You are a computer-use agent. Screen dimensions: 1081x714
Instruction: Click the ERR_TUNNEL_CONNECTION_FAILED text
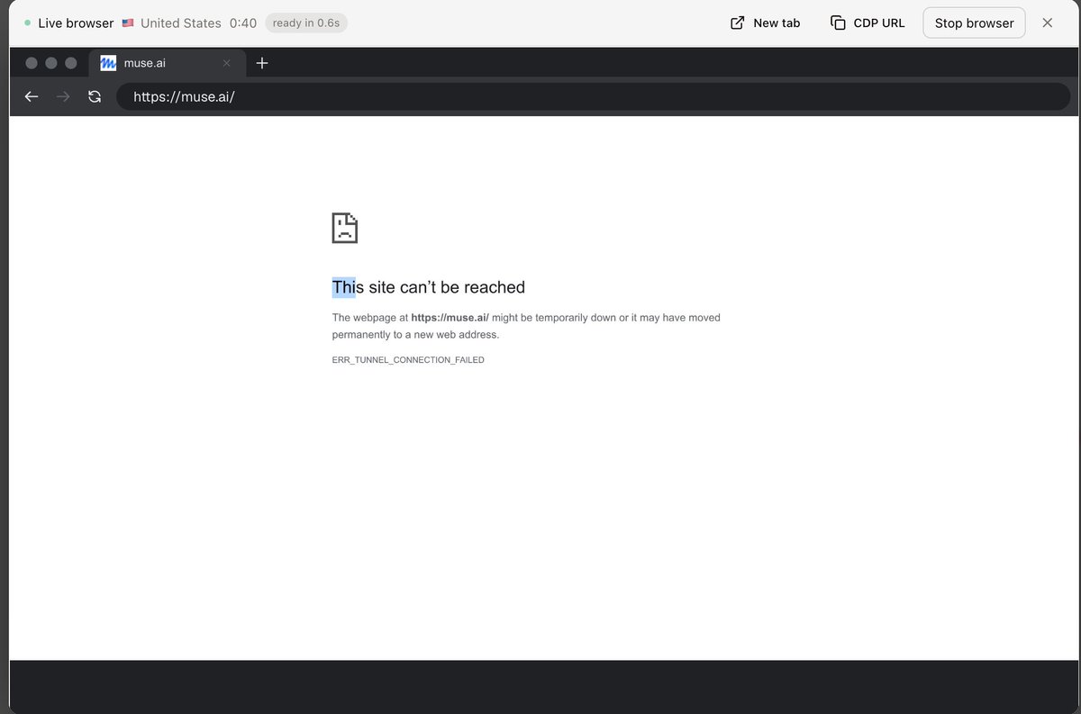408,360
